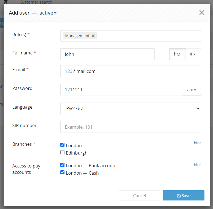Screen dimensions: 213x209
Task: Remove the Management role tag
Action: (93, 36)
